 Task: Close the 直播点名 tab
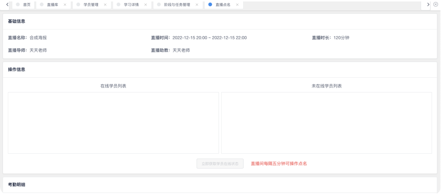coord(237,5)
